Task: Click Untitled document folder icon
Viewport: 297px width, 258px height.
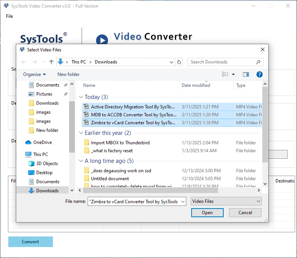Action: (x=87, y=179)
